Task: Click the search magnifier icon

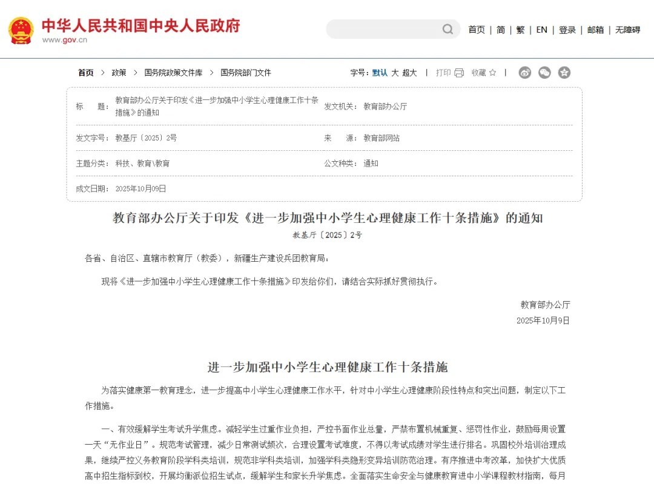Action: click(448, 29)
